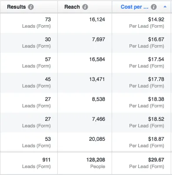Viewport: 172px width, 175px height.
Task: Click the 7,466 reach value
Action: point(99,119)
